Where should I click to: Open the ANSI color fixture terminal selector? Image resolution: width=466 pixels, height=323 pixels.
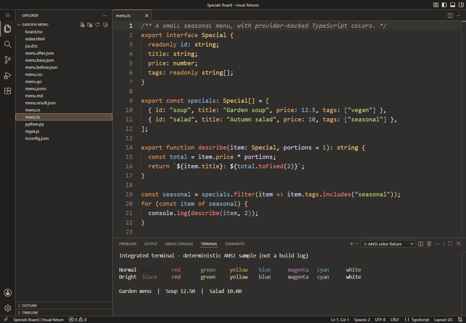pos(388,244)
